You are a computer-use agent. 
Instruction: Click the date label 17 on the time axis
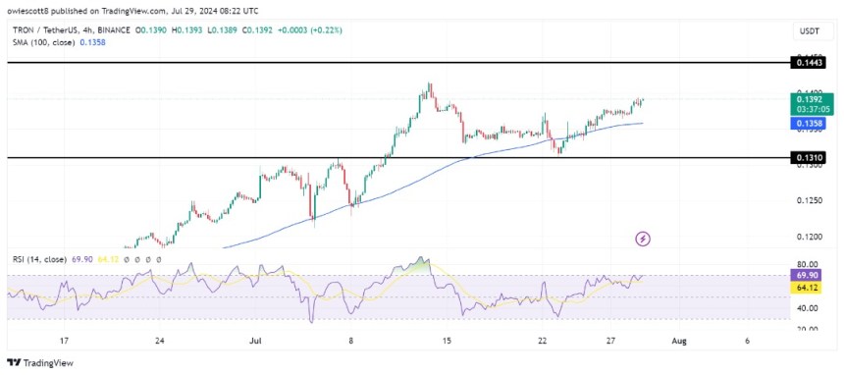click(x=64, y=341)
